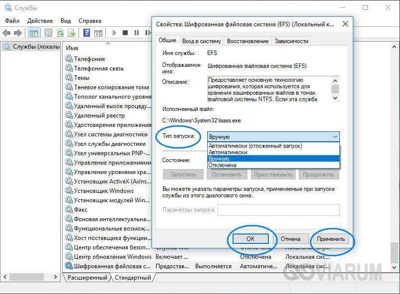
Task: Close the EFS properties dialog
Action: [x=345, y=24]
